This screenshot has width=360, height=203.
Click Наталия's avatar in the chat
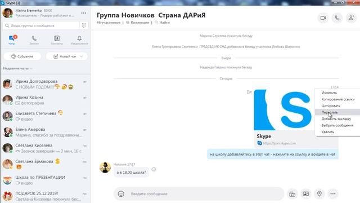pyautogui.click(x=105, y=167)
